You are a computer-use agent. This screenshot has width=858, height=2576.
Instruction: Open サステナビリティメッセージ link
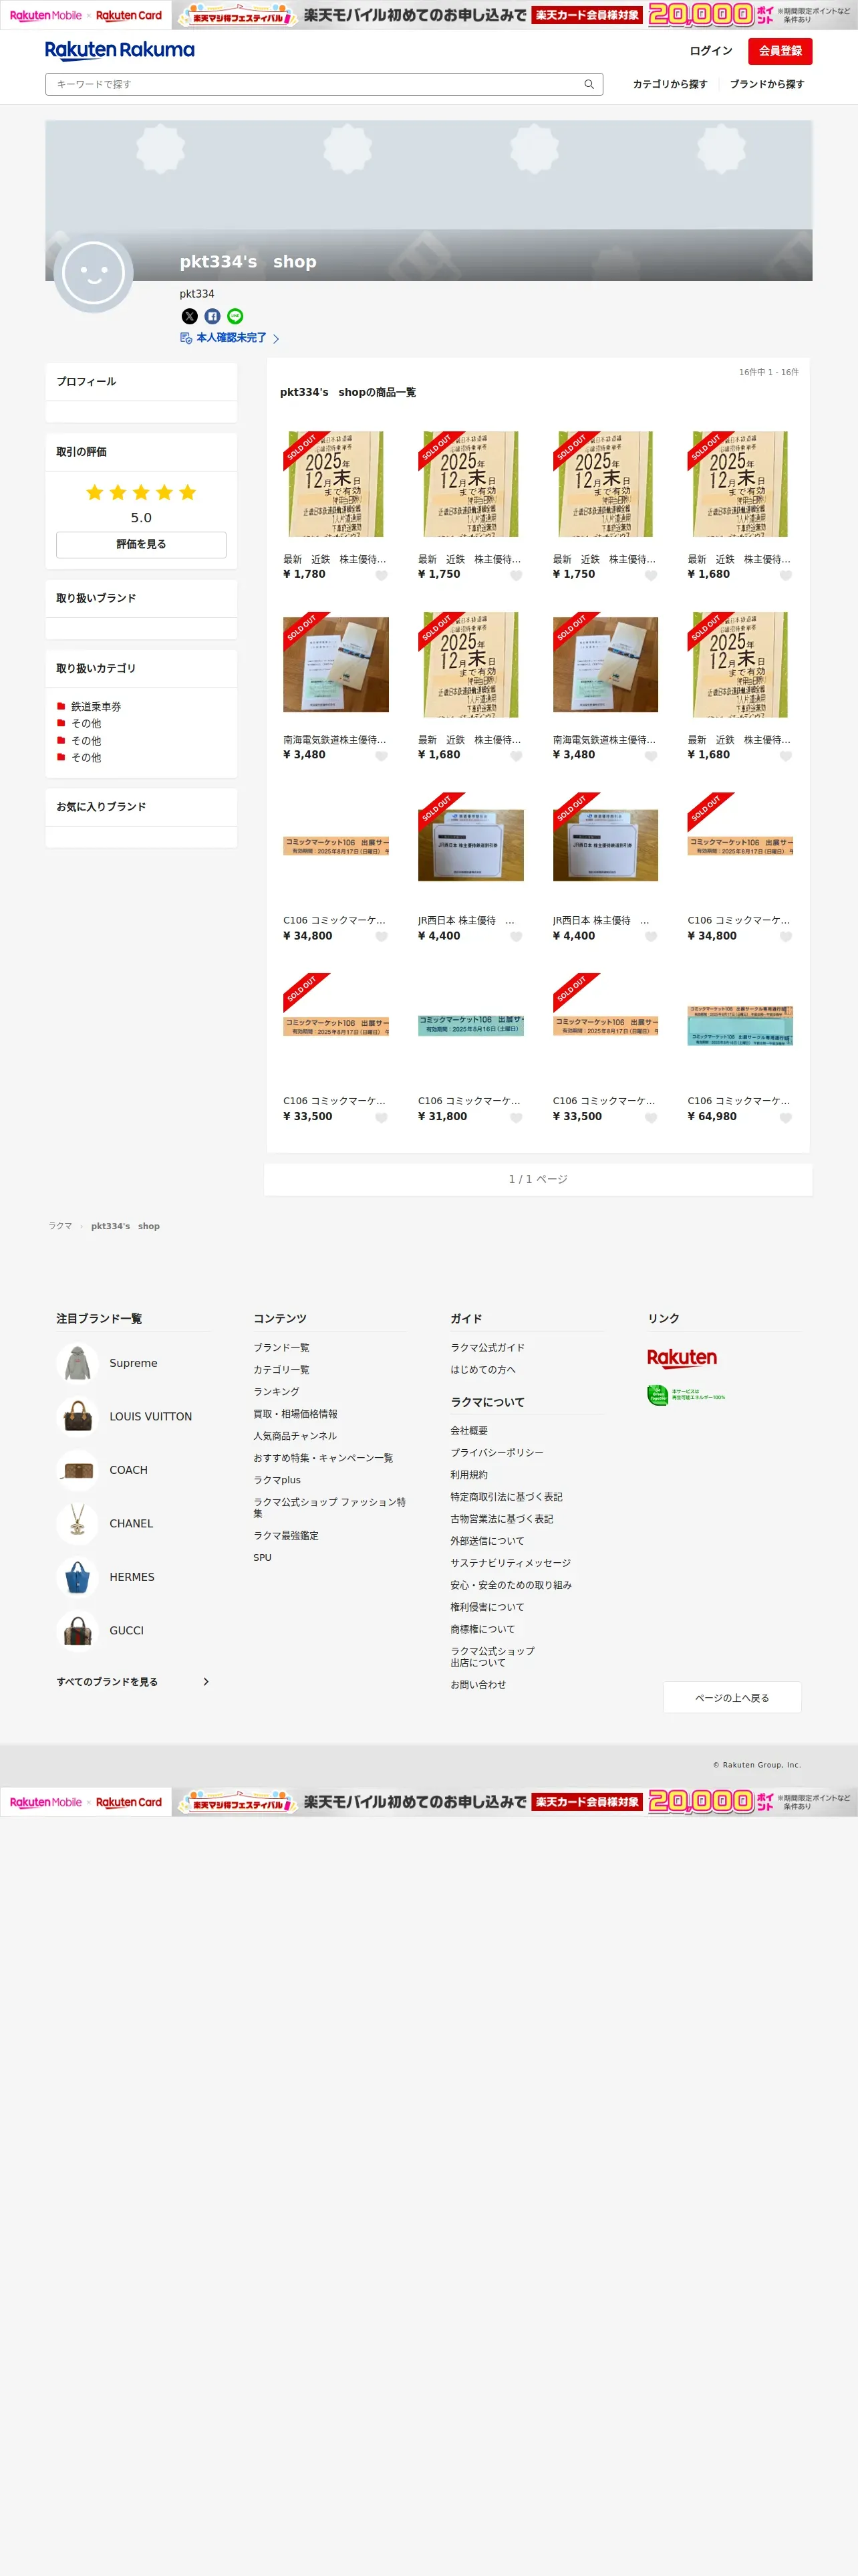[511, 1563]
